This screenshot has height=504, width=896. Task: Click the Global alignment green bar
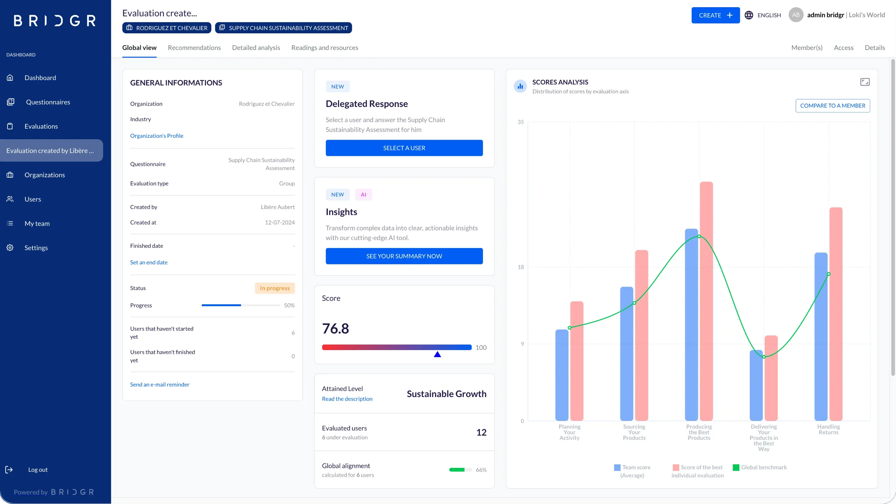click(460, 470)
